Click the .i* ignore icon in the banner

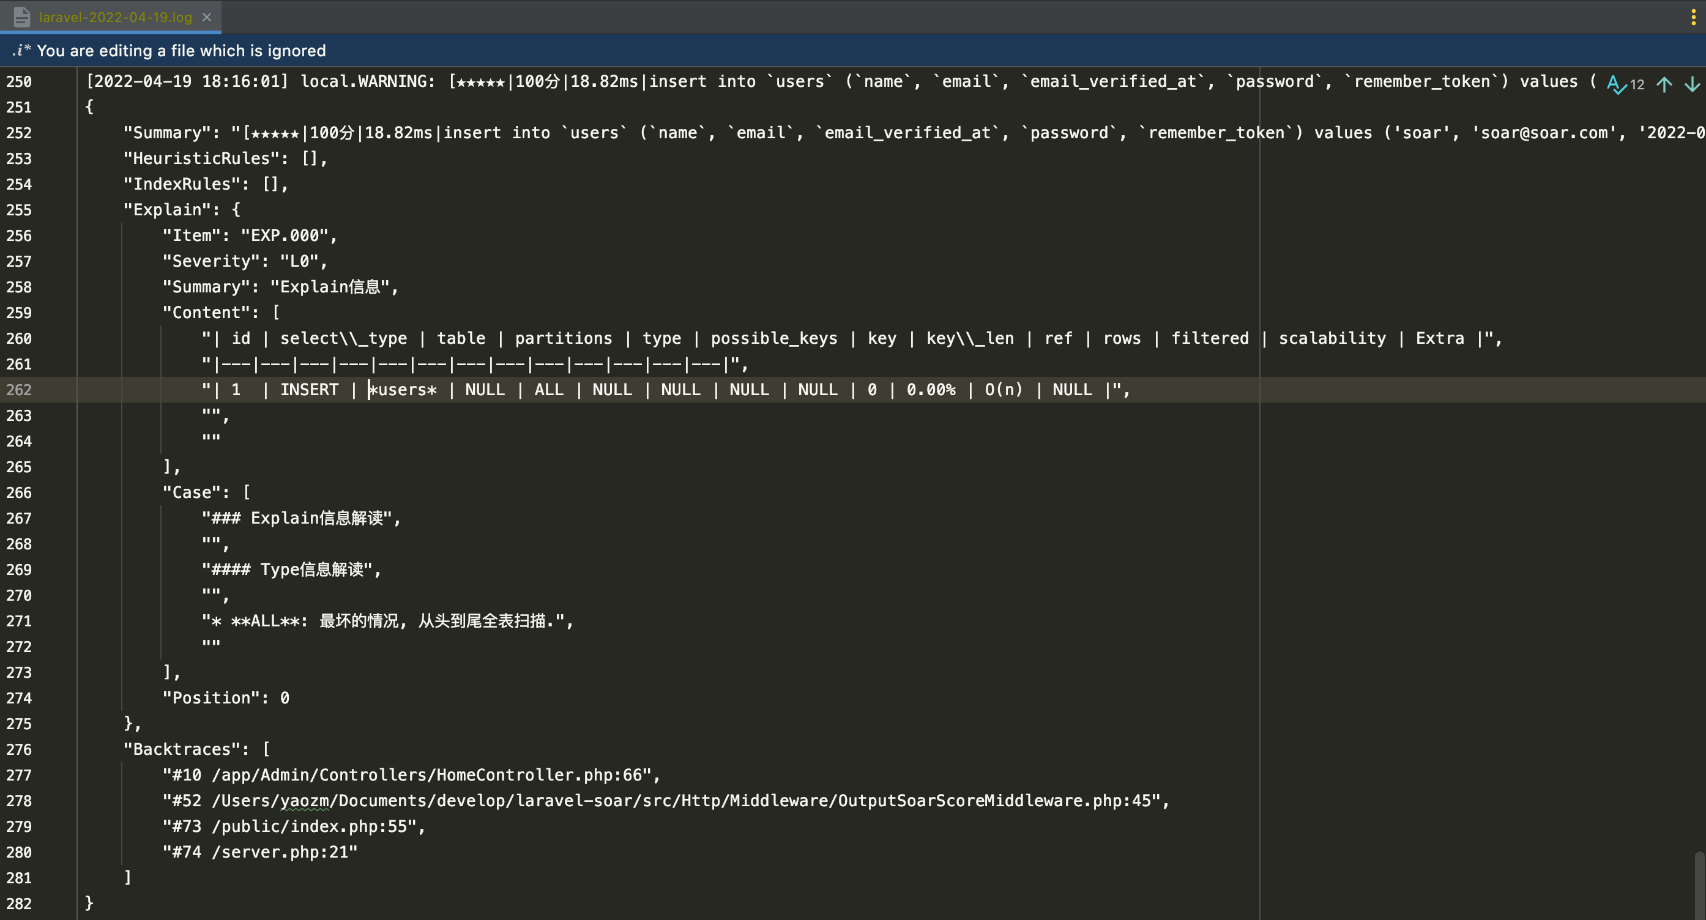(21, 51)
